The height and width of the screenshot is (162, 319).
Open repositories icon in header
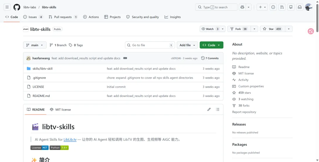pos(291,7)
